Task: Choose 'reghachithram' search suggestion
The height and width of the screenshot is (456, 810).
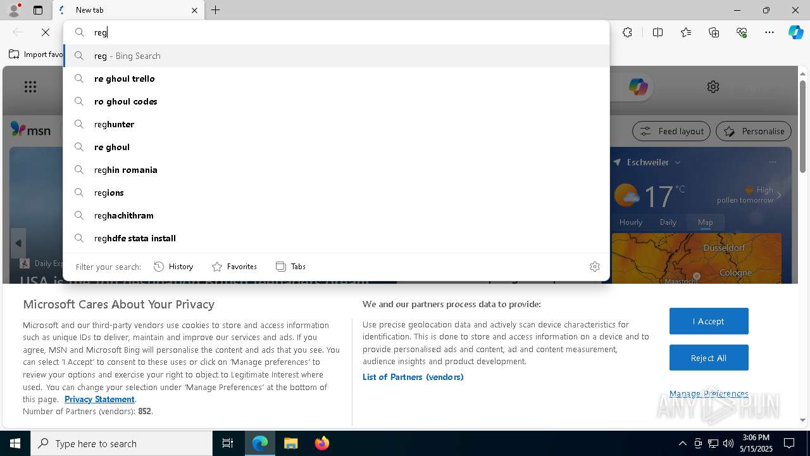Action: [x=336, y=215]
